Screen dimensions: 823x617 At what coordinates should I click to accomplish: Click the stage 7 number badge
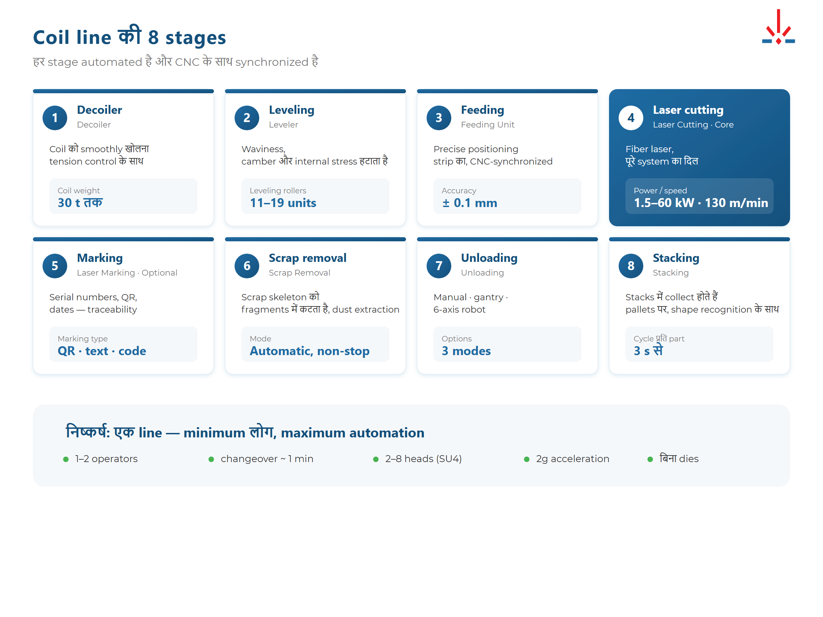(439, 266)
